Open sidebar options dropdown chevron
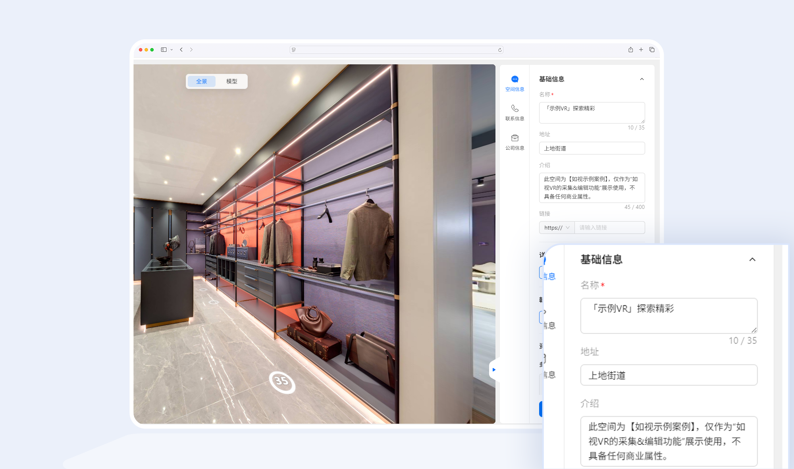This screenshot has width=794, height=469. 172,50
